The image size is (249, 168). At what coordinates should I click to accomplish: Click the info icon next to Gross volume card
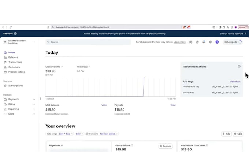pyautogui.click(x=132, y=145)
